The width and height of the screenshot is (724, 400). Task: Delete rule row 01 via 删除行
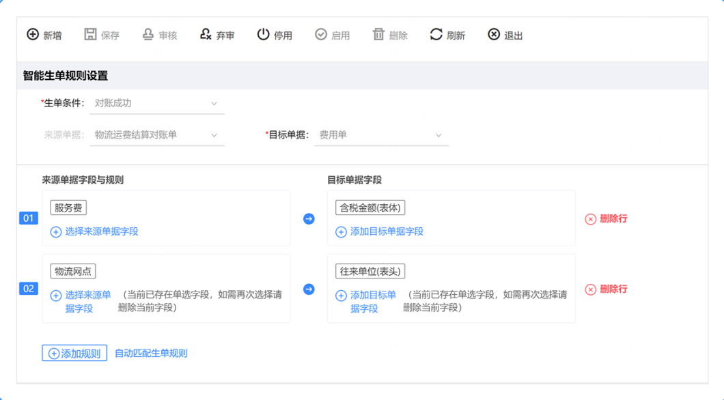(x=606, y=219)
